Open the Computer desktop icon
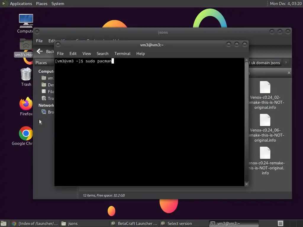The width and height of the screenshot is (303, 227). (26, 21)
